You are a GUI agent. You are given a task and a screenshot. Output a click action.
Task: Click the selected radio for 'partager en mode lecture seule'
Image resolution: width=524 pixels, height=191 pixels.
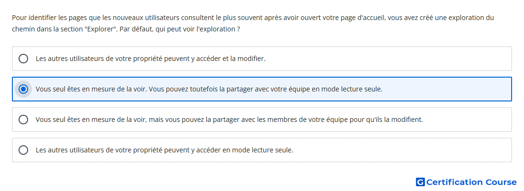pos(23,89)
